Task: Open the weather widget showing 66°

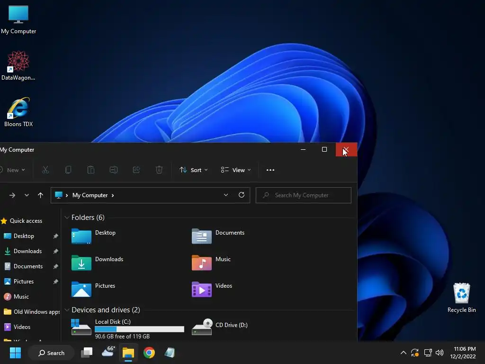Action: 108,352
